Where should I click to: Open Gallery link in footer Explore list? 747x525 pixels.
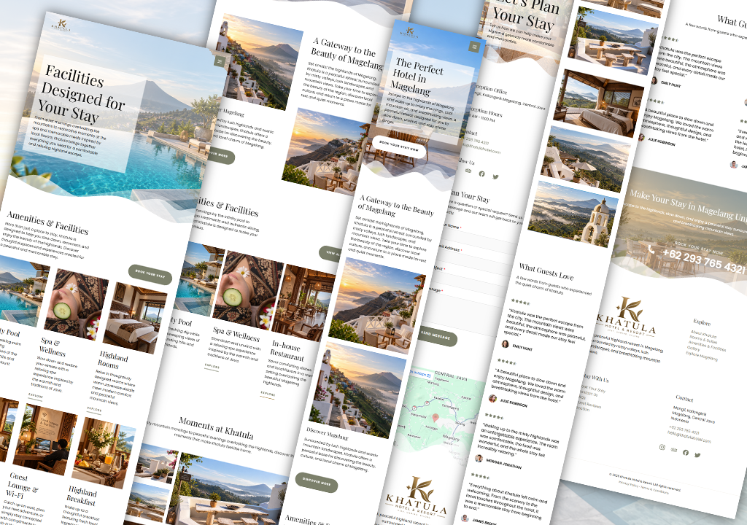coord(693,349)
